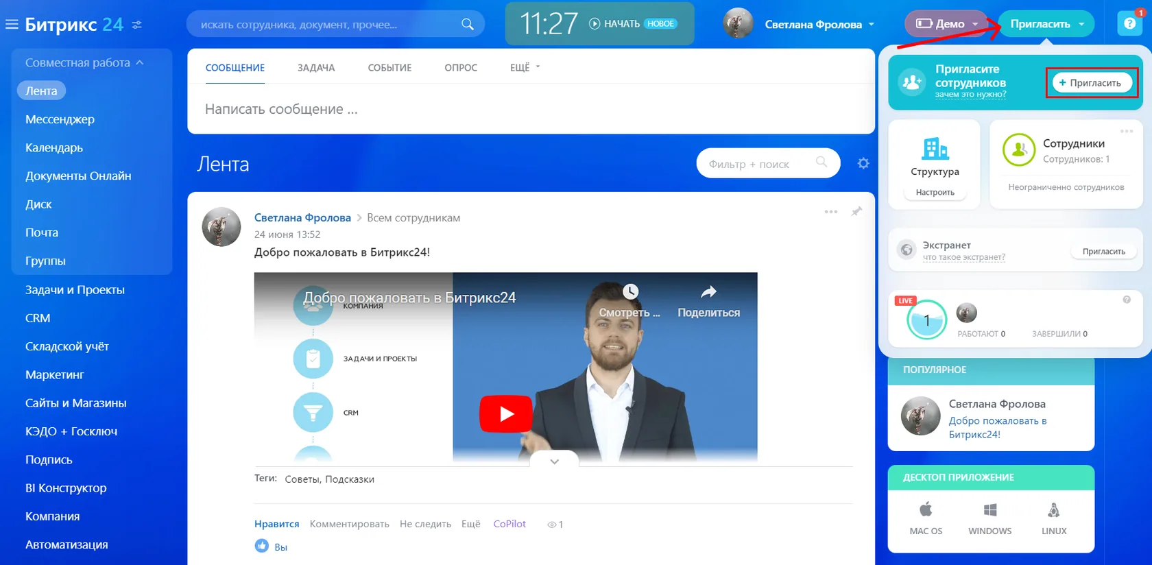Click the search magnifier icon
Screen dimensions: 1152x565
pos(468,25)
